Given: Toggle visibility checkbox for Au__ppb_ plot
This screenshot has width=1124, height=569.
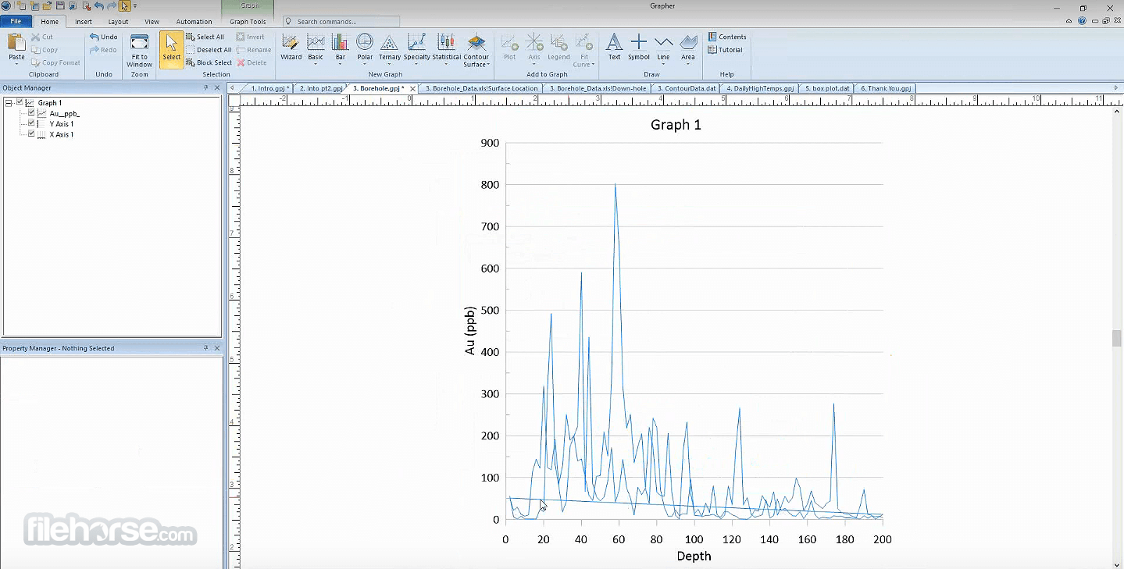Looking at the screenshot, I should [31, 113].
